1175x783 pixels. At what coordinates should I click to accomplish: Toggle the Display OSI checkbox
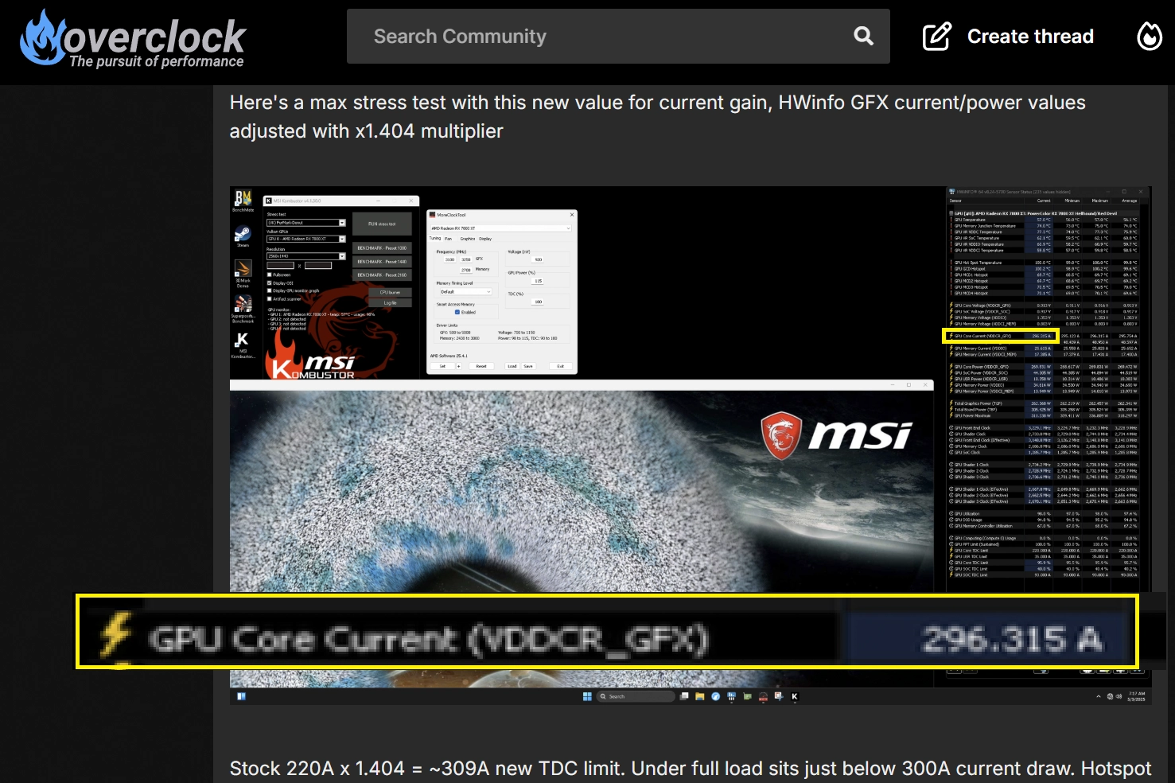coord(270,282)
